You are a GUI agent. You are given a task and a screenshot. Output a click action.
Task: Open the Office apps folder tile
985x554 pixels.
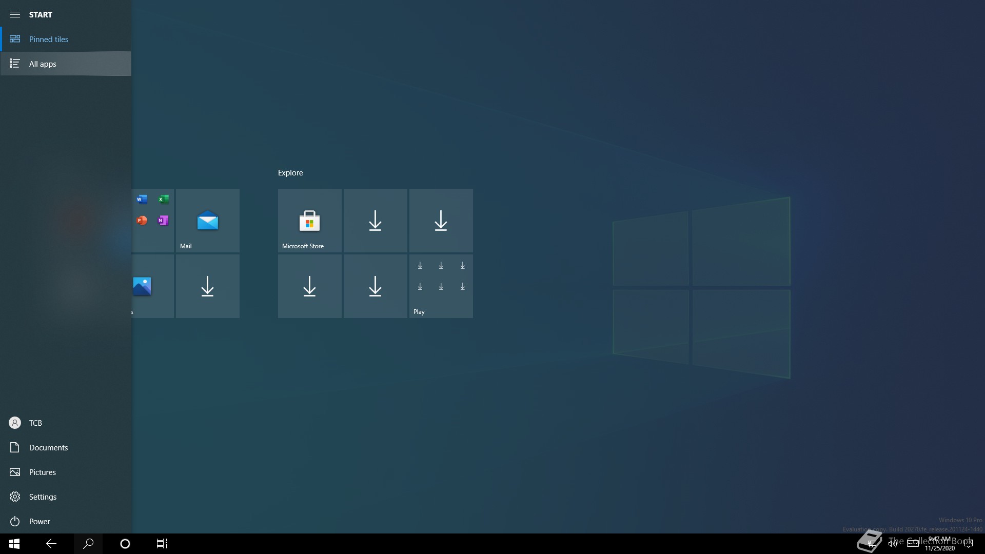click(153, 221)
